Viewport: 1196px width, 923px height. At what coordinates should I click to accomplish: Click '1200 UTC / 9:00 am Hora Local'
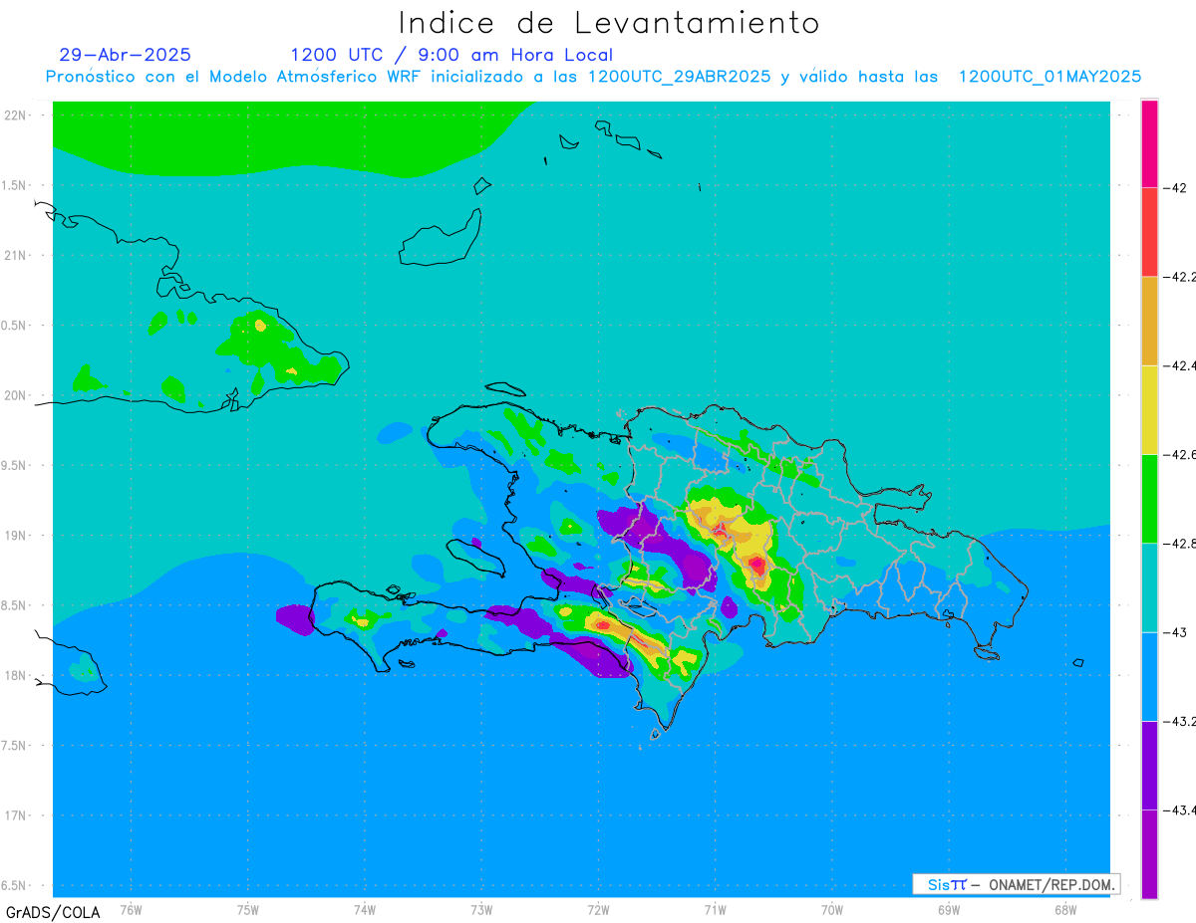pos(451,55)
